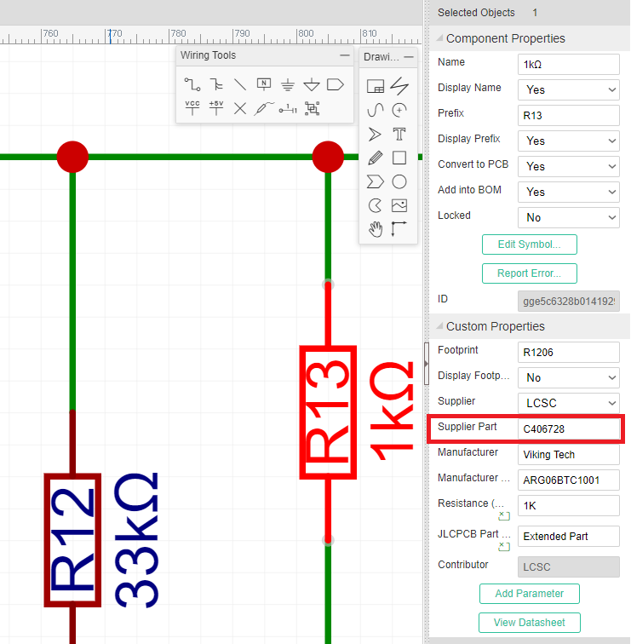The width and height of the screenshot is (631, 644).
Task: Choose the Ellipse drawing tool
Action: click(399, 181)
